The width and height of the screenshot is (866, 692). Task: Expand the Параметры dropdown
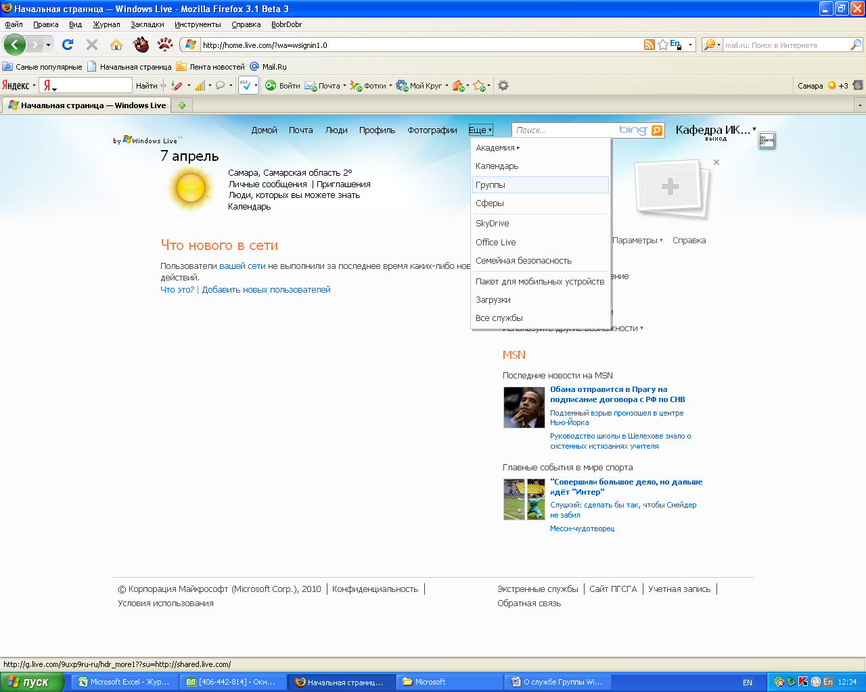coord(637,241)
